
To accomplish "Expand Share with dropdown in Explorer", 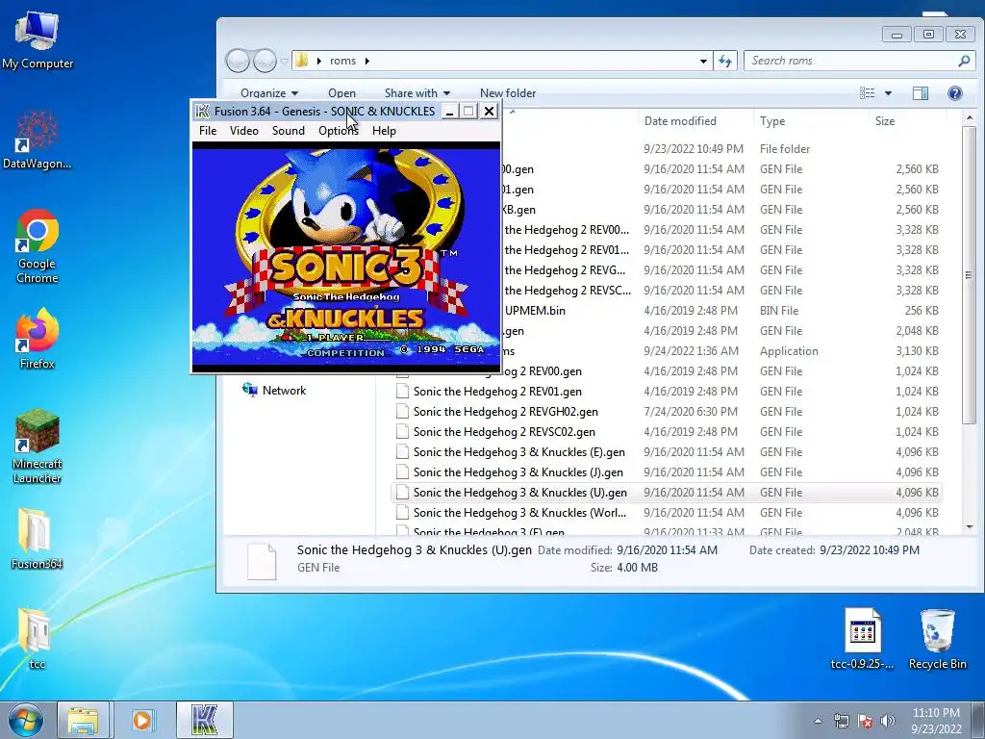I will pyautogui.click(x=417, y=93).
